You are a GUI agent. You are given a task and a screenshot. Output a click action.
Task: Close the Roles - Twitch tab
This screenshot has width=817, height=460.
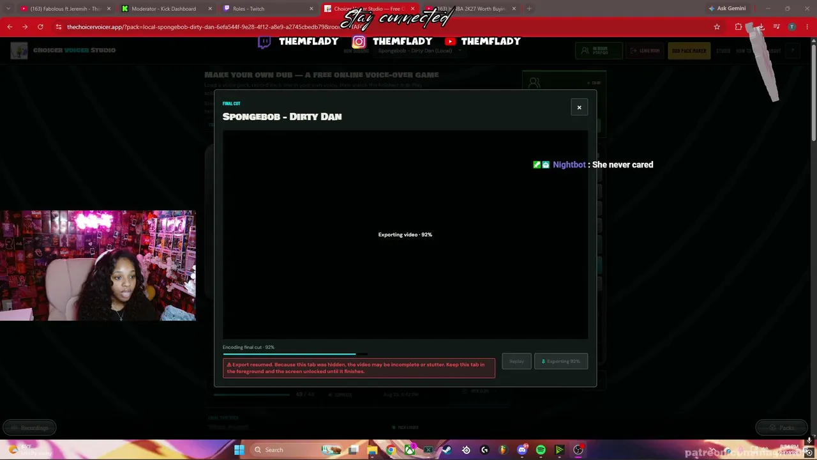click(311, 9)
